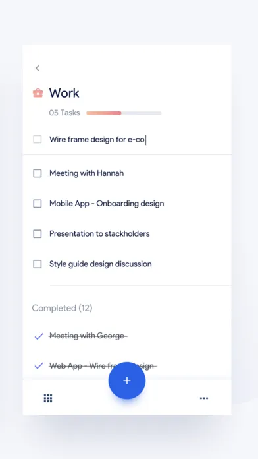The width and height of the screenshot is (258, 459).
Task: Click the tasks progress bar
Action: point(124,113)
